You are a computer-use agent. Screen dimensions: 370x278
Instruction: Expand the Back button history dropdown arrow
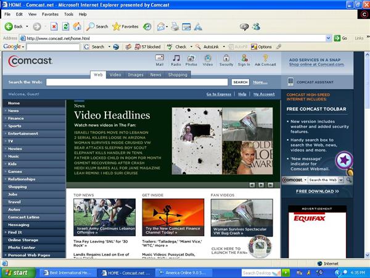[27, 27]
